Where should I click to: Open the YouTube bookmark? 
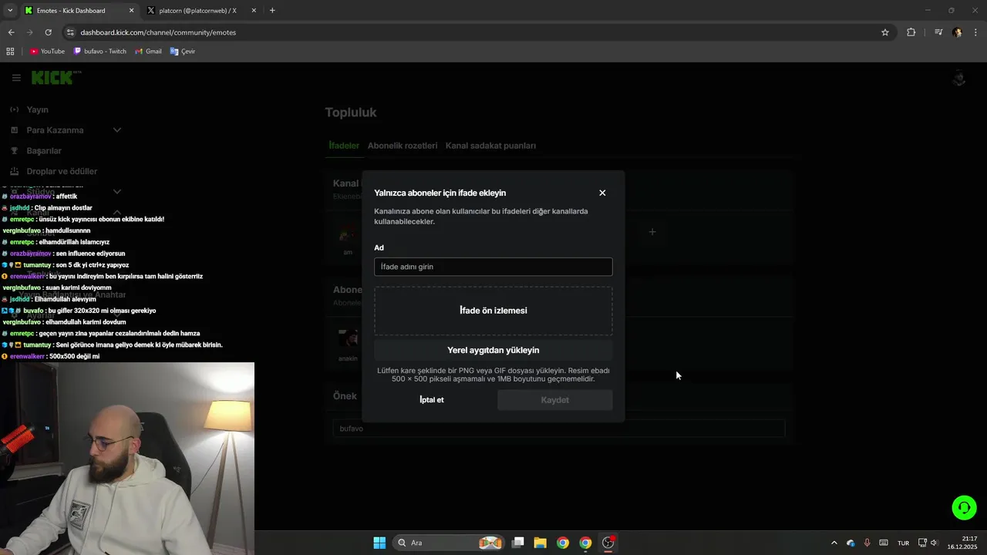tap(47, 52)
